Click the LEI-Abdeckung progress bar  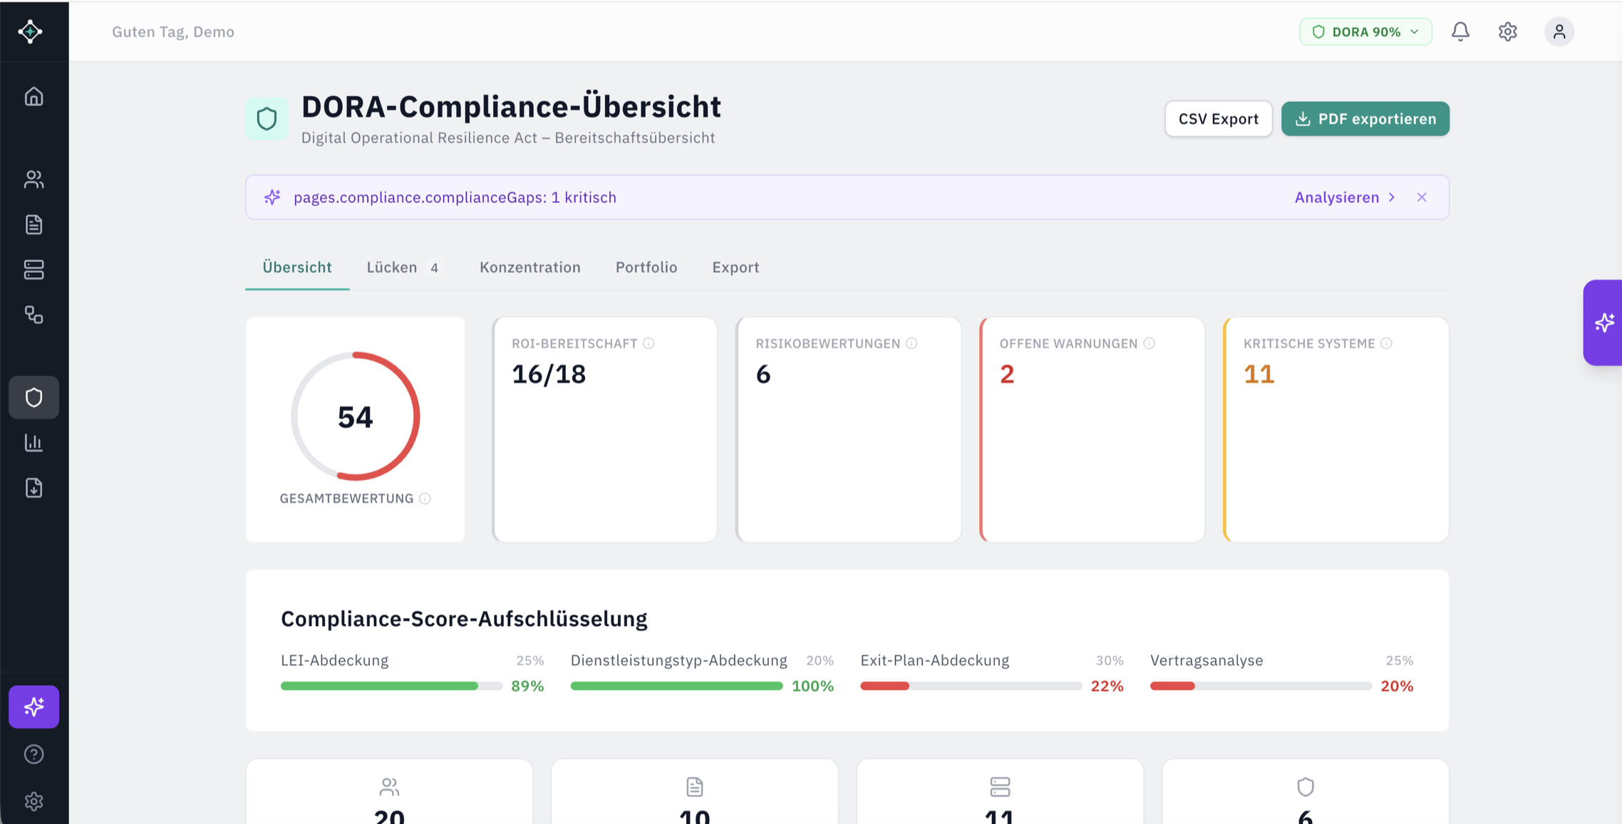[x=391, y=686]
